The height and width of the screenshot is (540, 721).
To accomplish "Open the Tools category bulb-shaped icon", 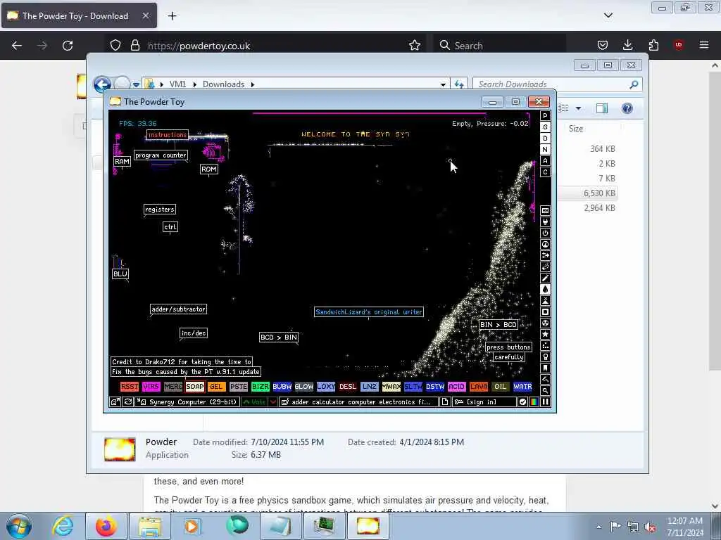I will point(546,356).
